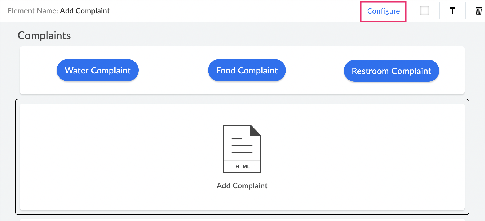Click the HTML label inside document icon
This screenshot has height=221, width=485.
[242, 167]
